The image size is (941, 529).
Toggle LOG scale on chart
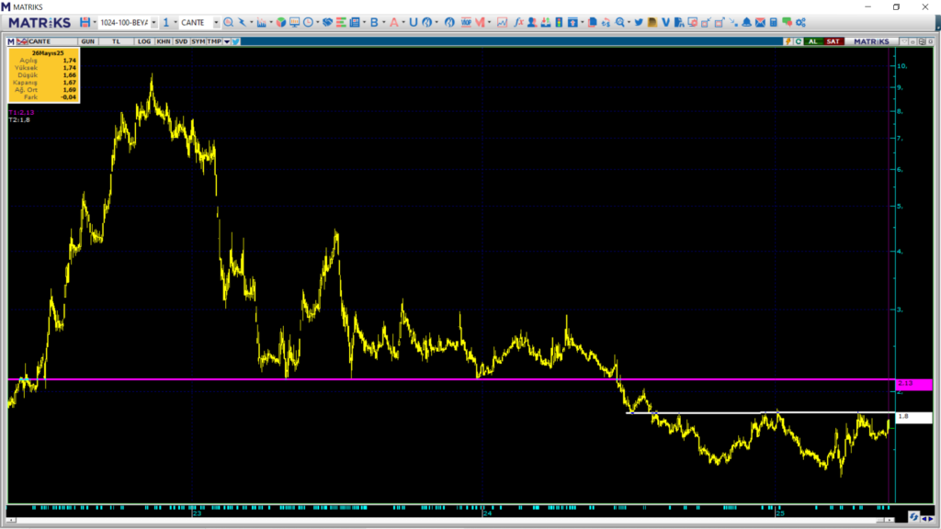[144, 41]
